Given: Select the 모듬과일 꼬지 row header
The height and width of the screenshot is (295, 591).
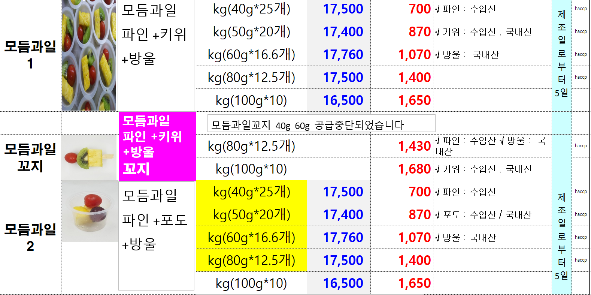Looking at the screenshot, I should (30, 157).
